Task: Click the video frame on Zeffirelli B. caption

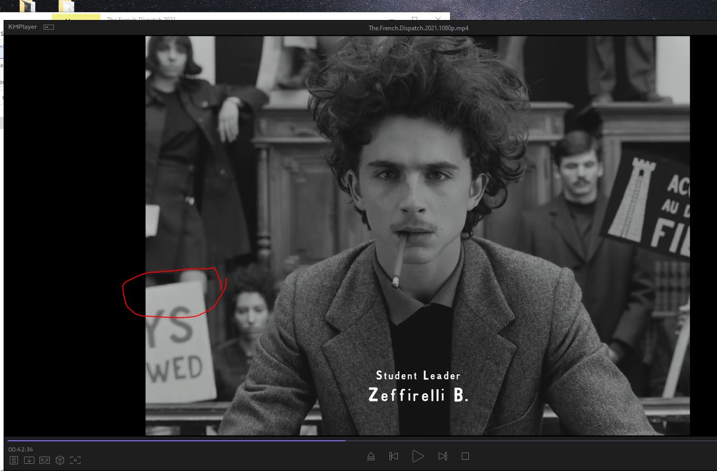Action: click(418, 395)
